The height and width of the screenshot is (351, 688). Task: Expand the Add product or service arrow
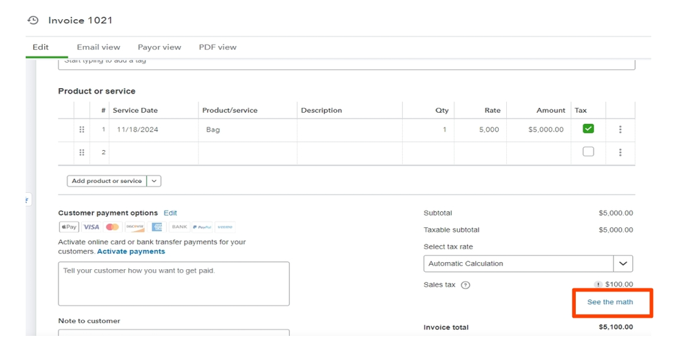(x=154, y=181)
